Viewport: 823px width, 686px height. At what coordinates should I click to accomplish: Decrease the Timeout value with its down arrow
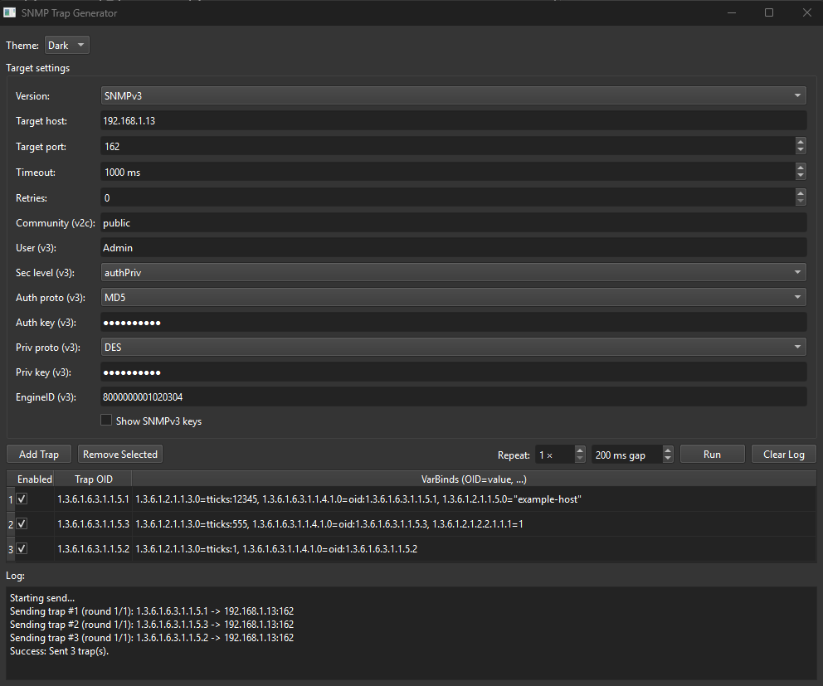(800, 176)
